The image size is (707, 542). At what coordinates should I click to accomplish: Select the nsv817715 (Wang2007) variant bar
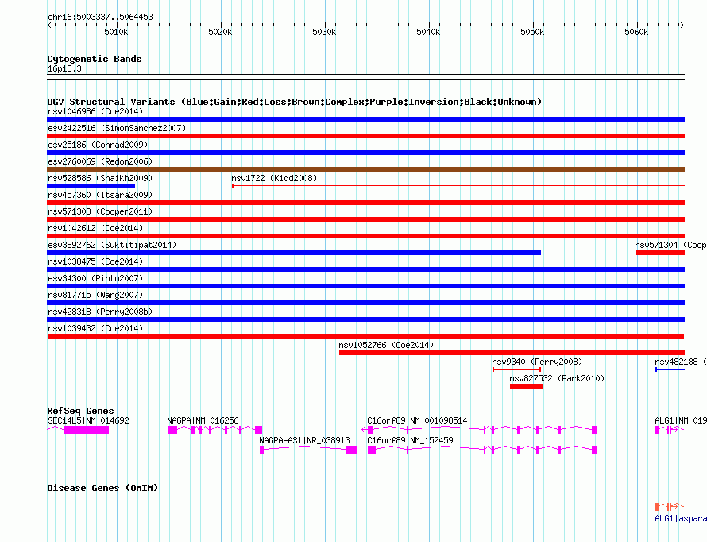pos(365,303)
